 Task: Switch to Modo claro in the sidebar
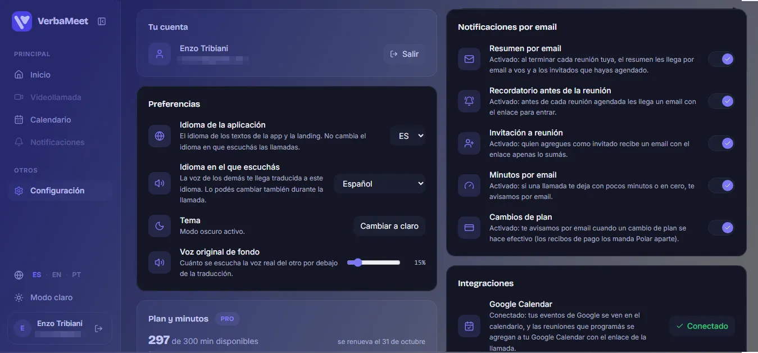(x=60, y=297)
